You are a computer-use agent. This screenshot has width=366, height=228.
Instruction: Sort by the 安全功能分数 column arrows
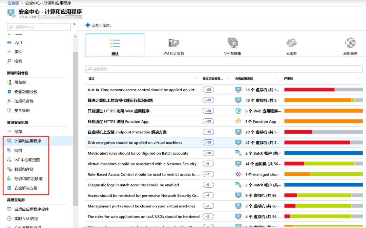pyautogui.click(x=228, y=78)
